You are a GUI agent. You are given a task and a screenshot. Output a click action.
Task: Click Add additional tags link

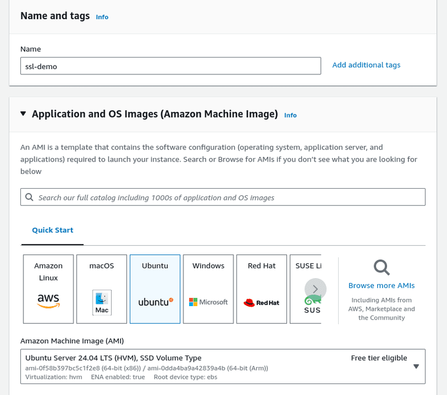366,65
